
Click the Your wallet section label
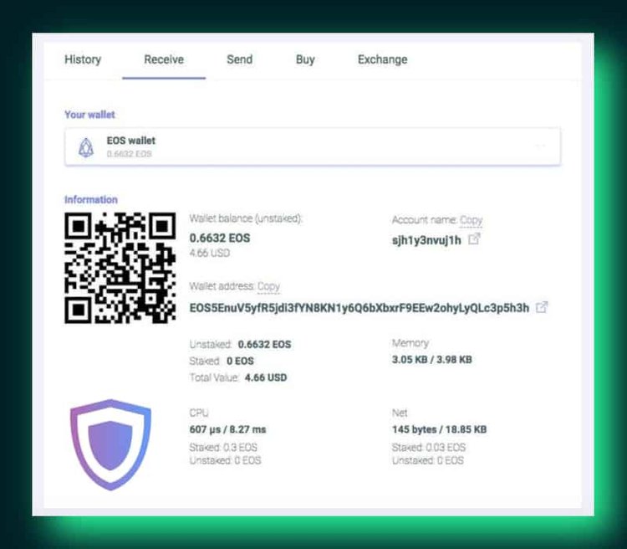[89, 115]
